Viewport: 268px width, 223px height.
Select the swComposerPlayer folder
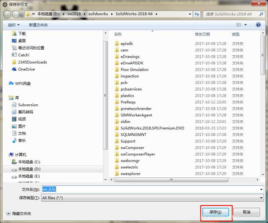click(x=135, y=154)
